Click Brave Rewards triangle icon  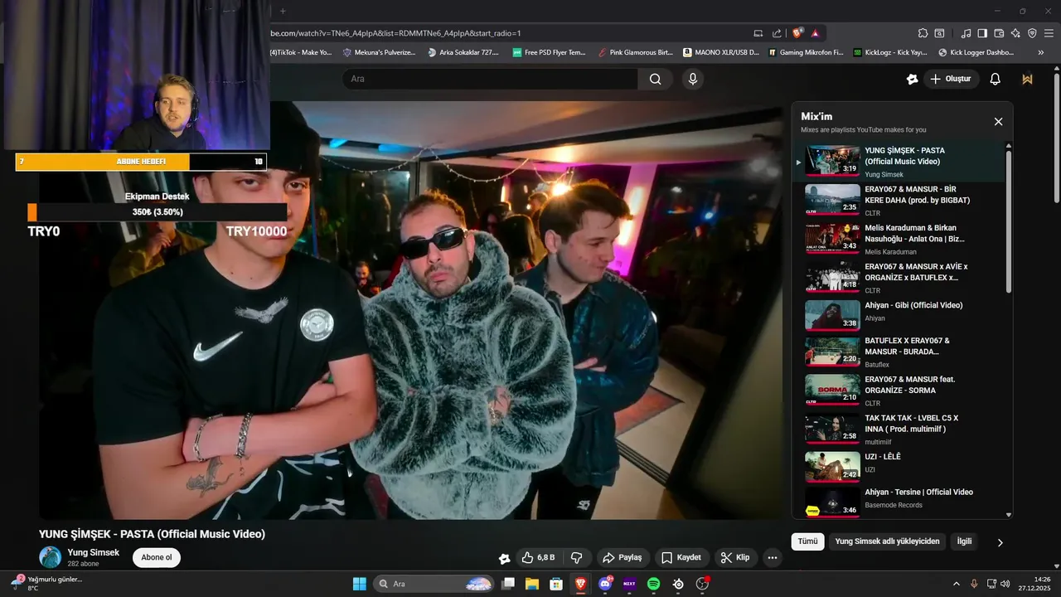click(x=816, y=33)
